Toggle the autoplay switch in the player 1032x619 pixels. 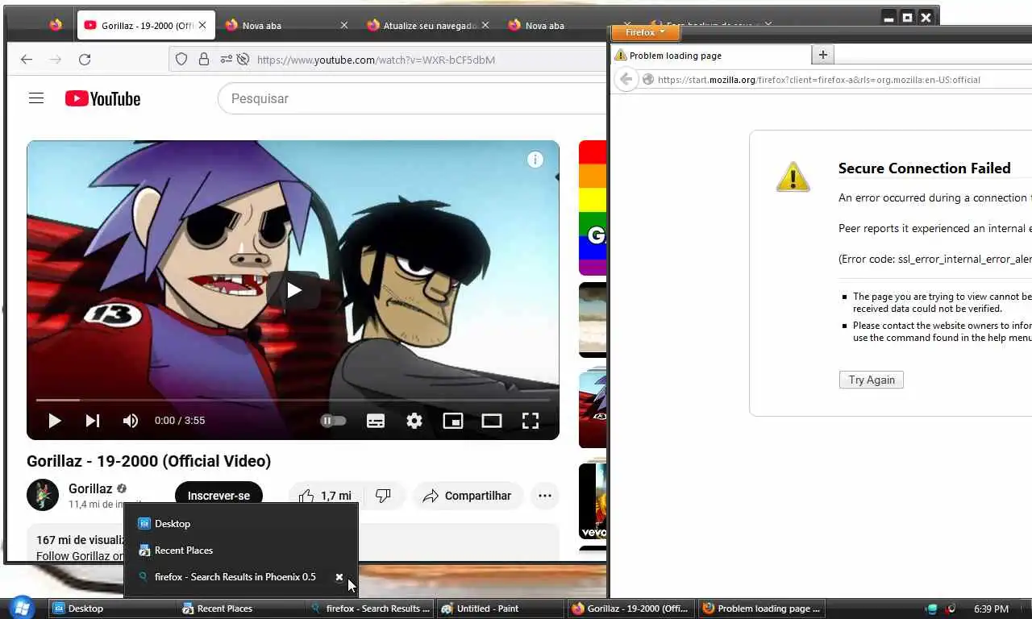(x=333, y=420)
